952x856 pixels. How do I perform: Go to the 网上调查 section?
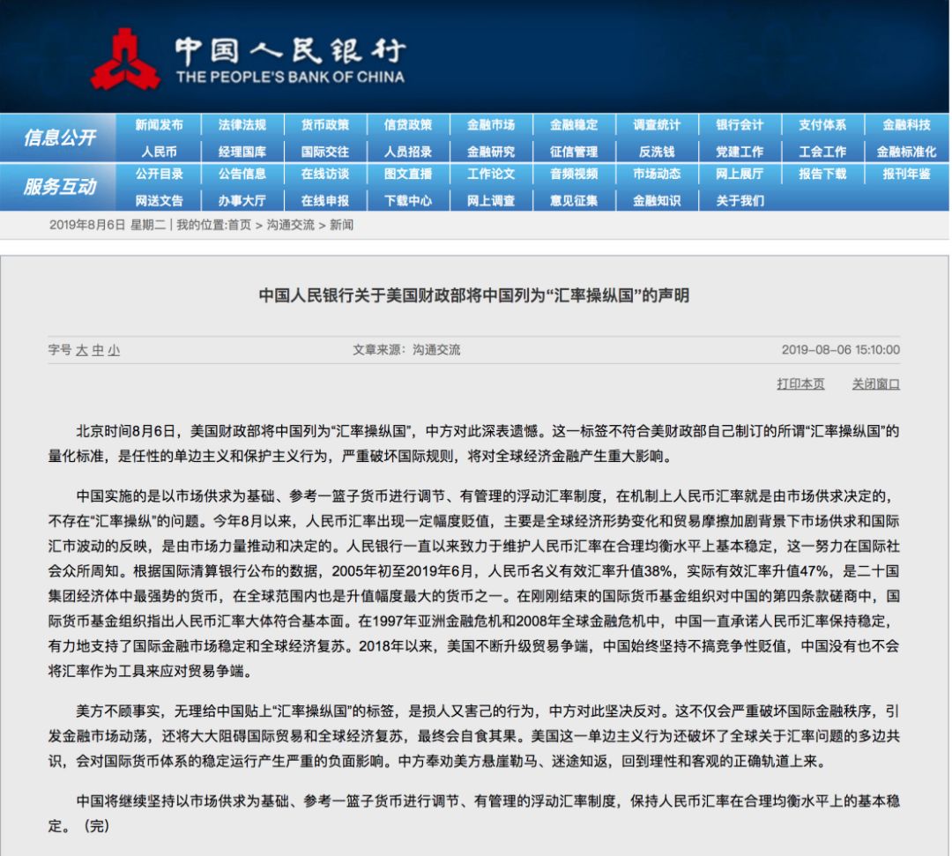click(x=492, y=202)
